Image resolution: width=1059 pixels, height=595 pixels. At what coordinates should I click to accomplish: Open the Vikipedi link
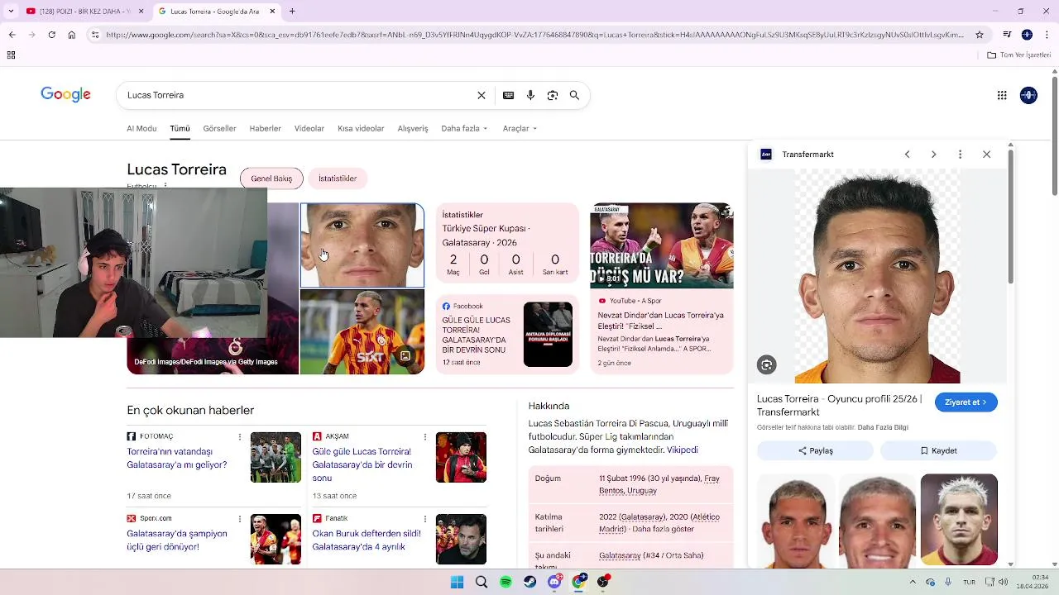click(x=683, y=450)
